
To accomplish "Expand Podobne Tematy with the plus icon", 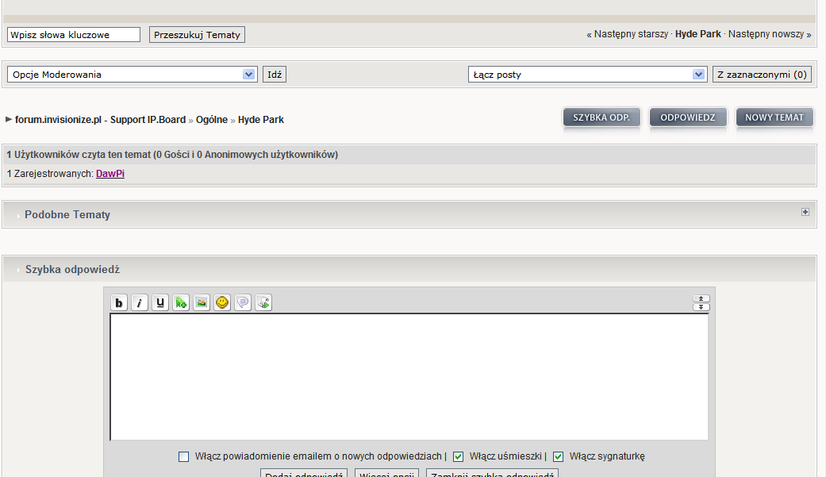I will click(x=805, y=212).
